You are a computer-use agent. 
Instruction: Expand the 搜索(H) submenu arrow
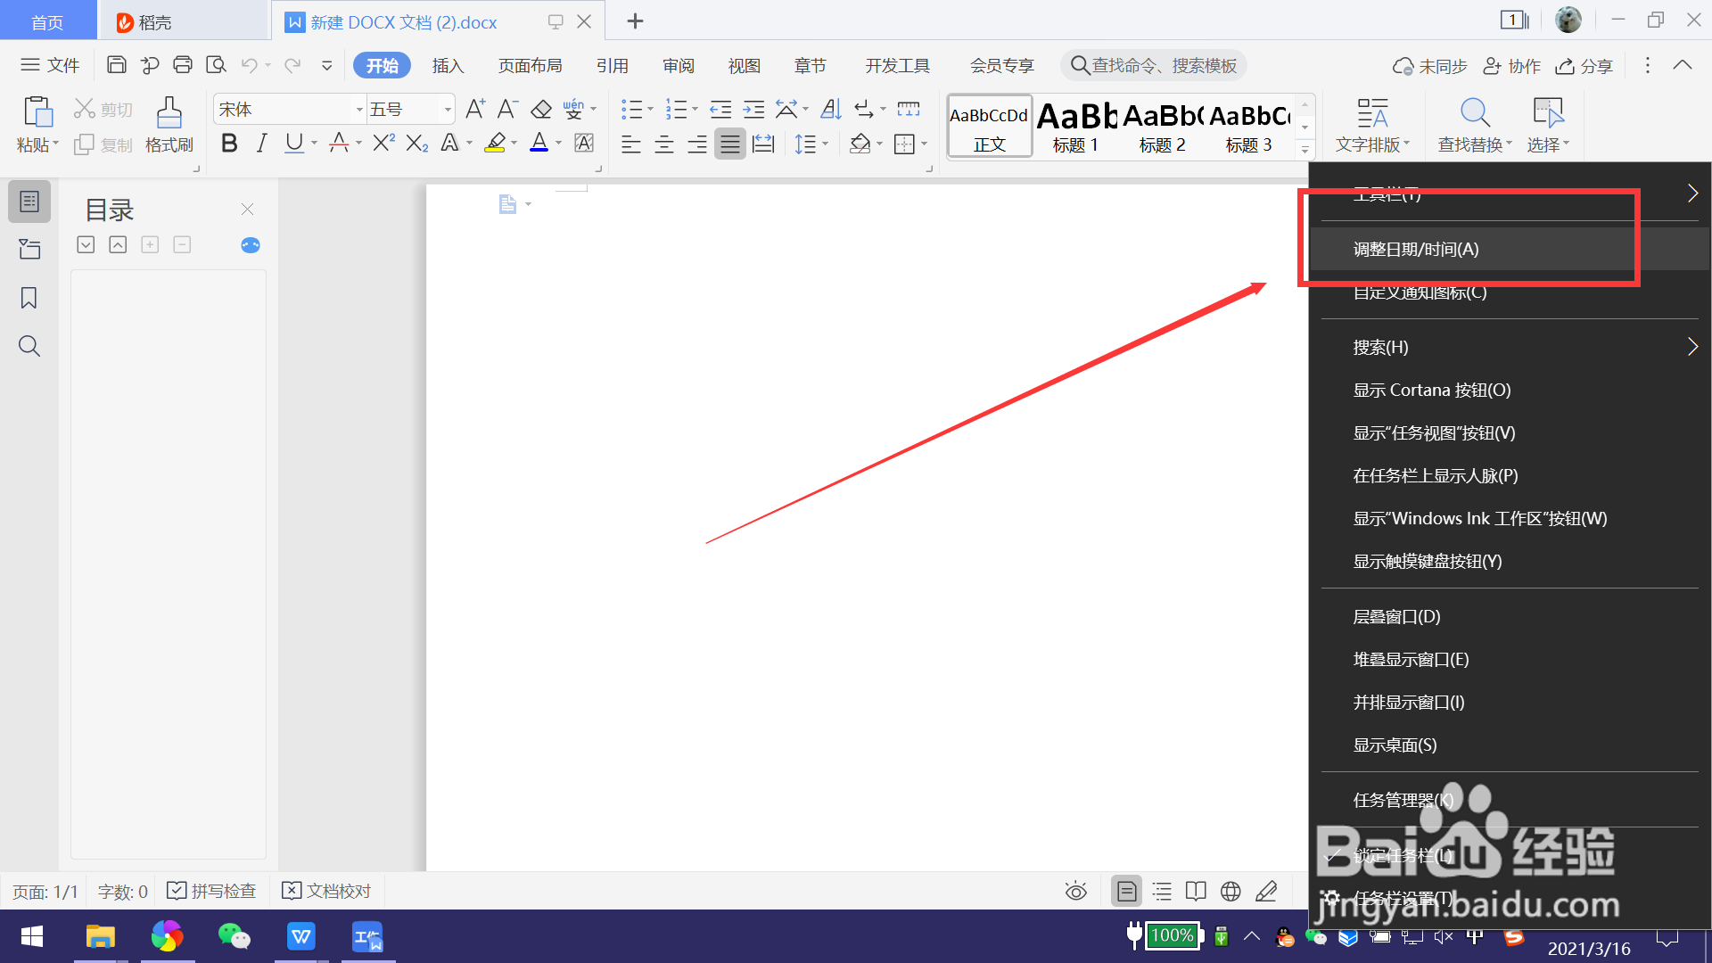1691,347
